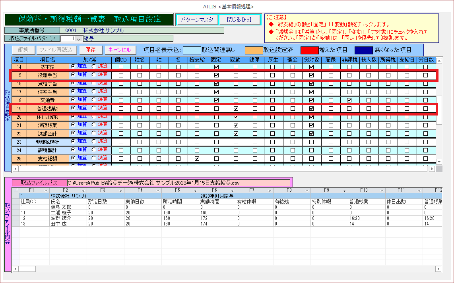The width and height of the screenshot is (454, 283).
Task: Click the pink キャンセル button
Action: click(119, 50)
